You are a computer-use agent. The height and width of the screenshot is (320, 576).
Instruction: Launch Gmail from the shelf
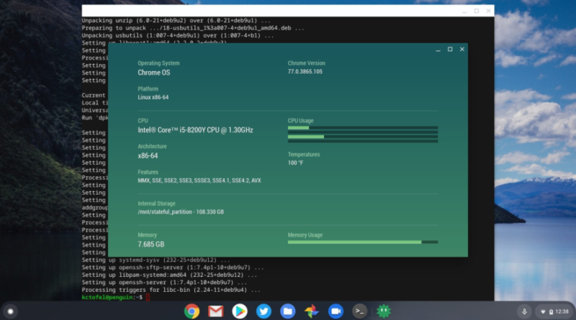(x=215, y=311)
